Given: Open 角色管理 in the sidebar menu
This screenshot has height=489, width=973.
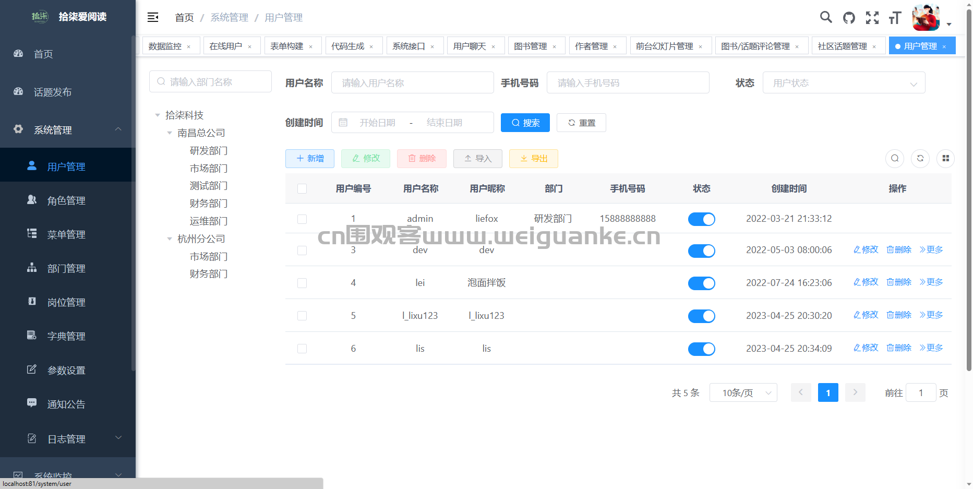Looking at the screenshot, I should coord(66,200).
